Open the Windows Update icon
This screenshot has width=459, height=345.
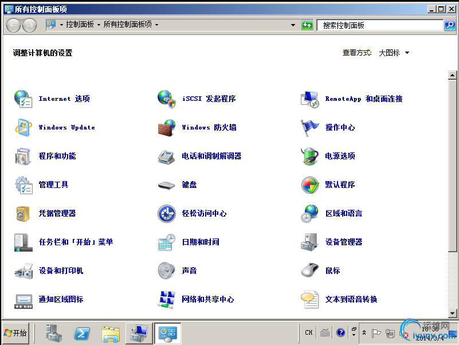pyautogui.click(x=23, y=127)
